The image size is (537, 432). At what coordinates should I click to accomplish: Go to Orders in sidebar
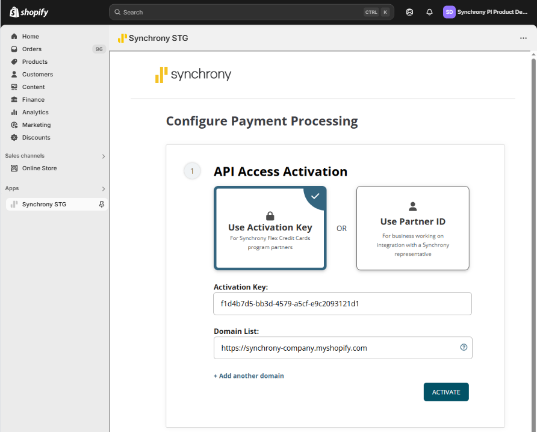[32, 49]
